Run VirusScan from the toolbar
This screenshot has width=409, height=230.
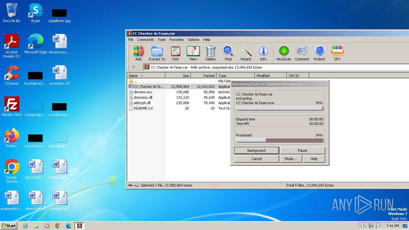284,53
